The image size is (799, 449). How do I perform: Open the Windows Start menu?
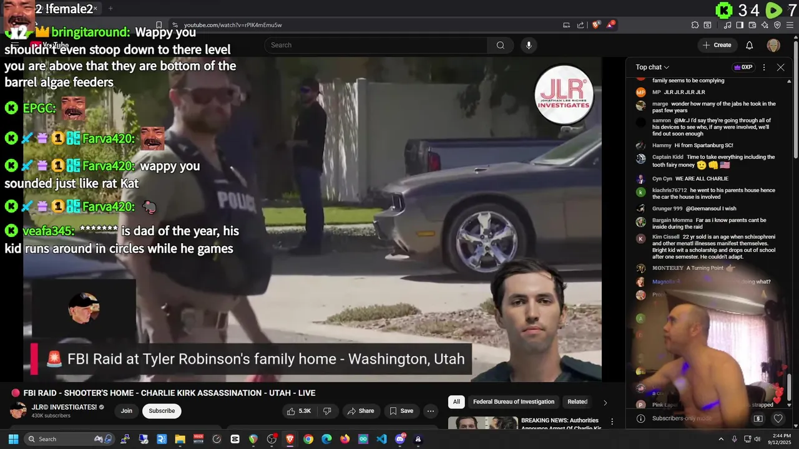(13, 439)
